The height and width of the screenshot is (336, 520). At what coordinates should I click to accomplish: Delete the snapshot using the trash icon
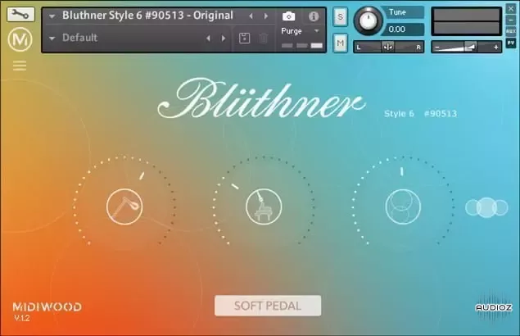point(264,39)
